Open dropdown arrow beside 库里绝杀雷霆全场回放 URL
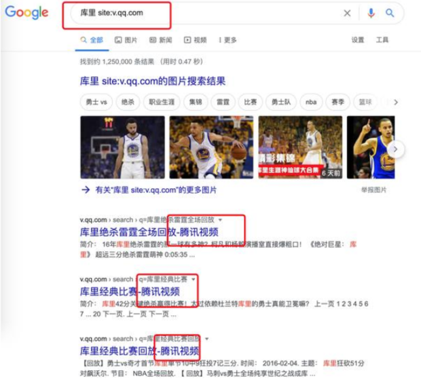 (x=221, y=220)
